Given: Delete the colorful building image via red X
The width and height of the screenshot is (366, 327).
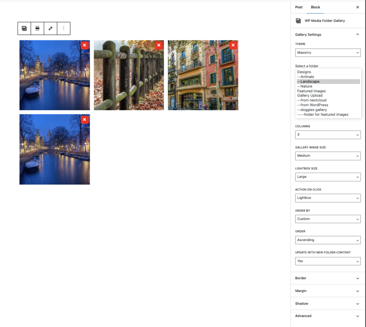Looking at the screenshot, I should (233, 45).
